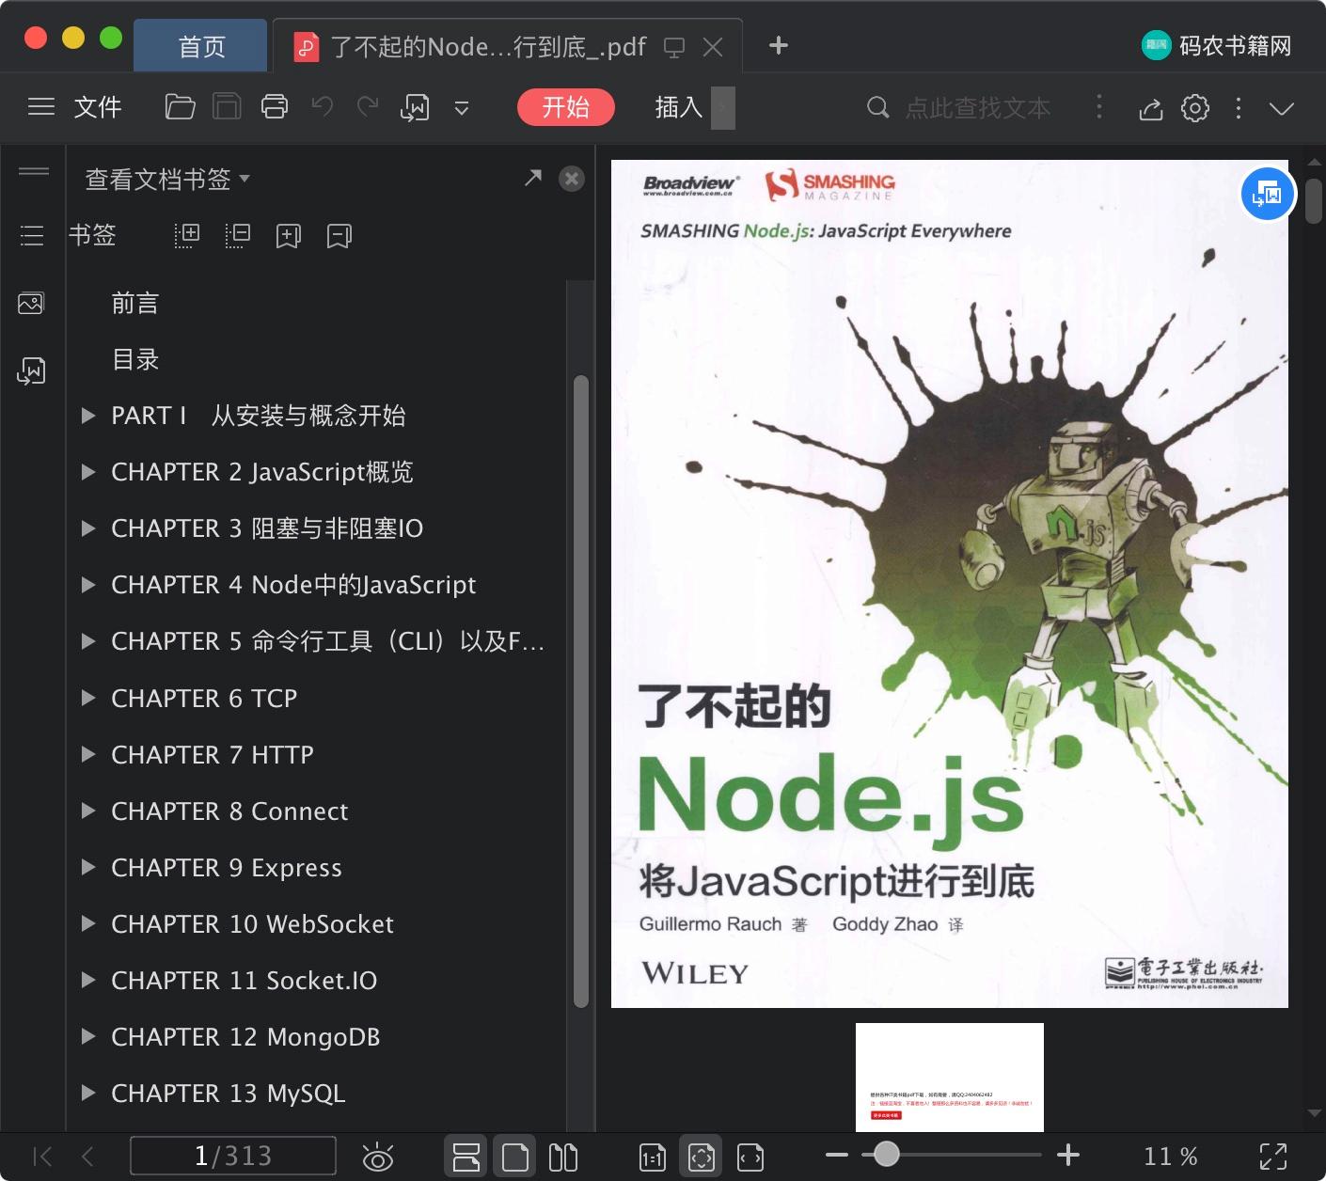Click the zoom slider handle
Viewport: 1326px width, 1181px height.
coord(886,1154)
